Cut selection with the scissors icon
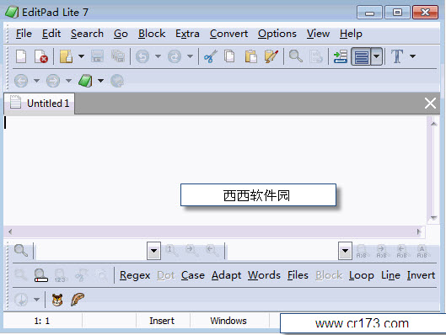This screenshot has width=446, height=335. (211, 56)
